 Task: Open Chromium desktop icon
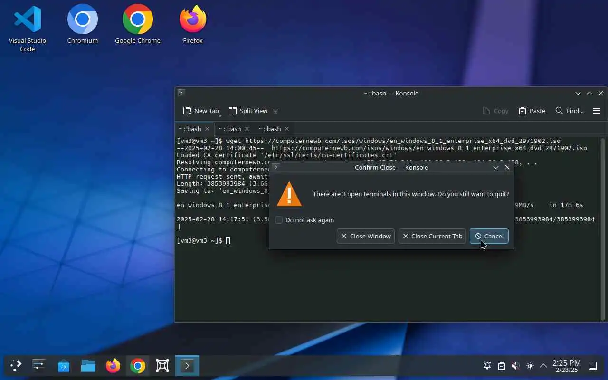point(83,25)
